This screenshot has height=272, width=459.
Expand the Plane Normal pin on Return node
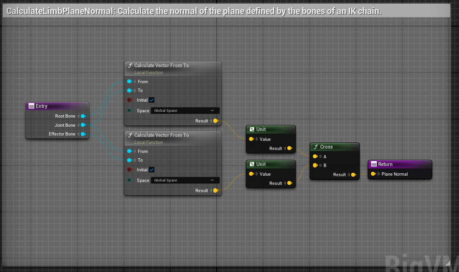click(x=379, y=174)
